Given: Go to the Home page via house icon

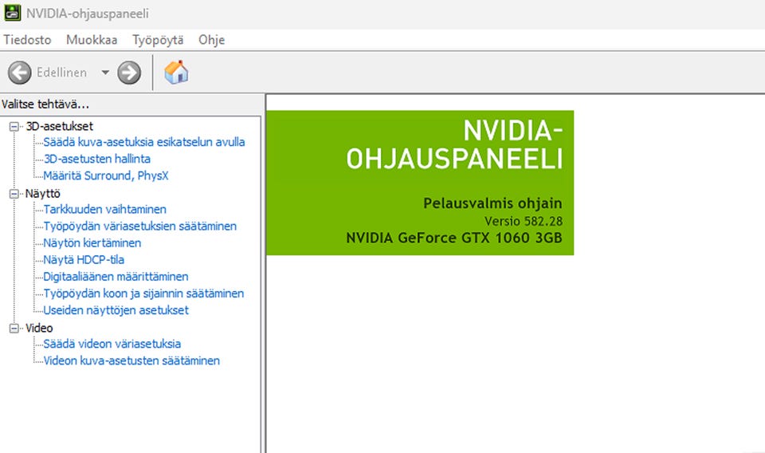Looking at the screenshot, I should point(176,73).
